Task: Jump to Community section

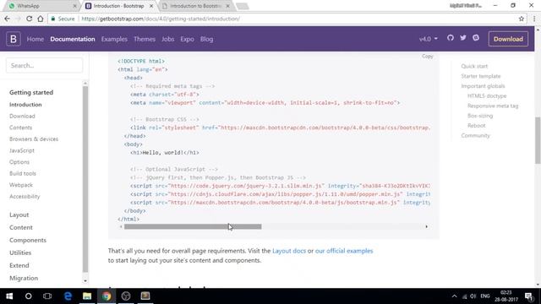Action: coord(475,135)
